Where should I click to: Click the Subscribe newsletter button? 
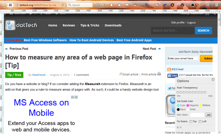(x=206, y=58)
